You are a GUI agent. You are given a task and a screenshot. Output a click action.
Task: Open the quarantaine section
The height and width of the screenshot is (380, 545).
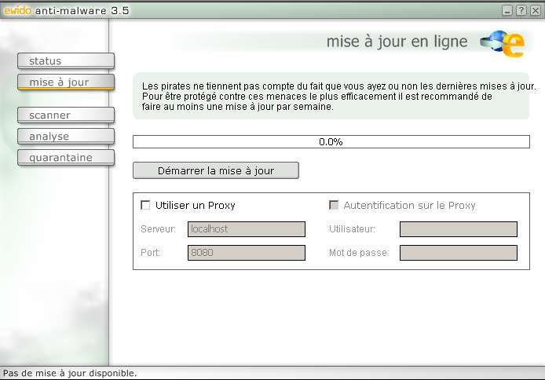[x=66, y=158]
